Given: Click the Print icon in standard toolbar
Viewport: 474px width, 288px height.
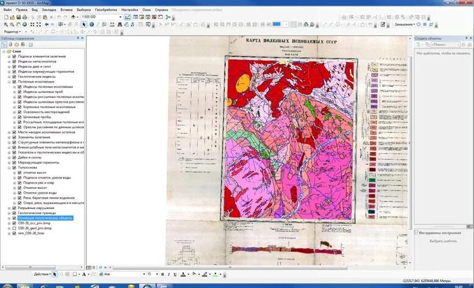Looking at the screenshot, I should point(25,17).
